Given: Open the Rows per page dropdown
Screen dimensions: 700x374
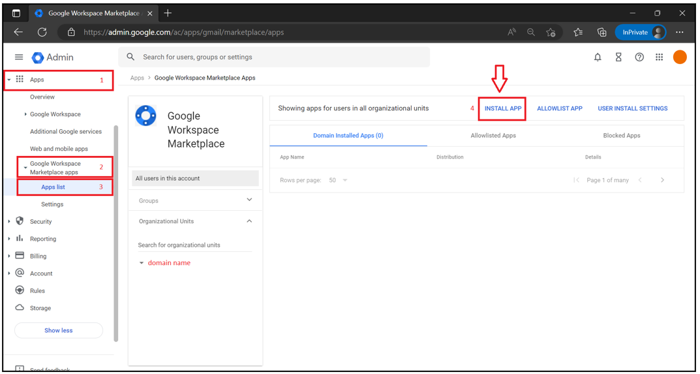Looking at the screenshot, I should [339, 180].
